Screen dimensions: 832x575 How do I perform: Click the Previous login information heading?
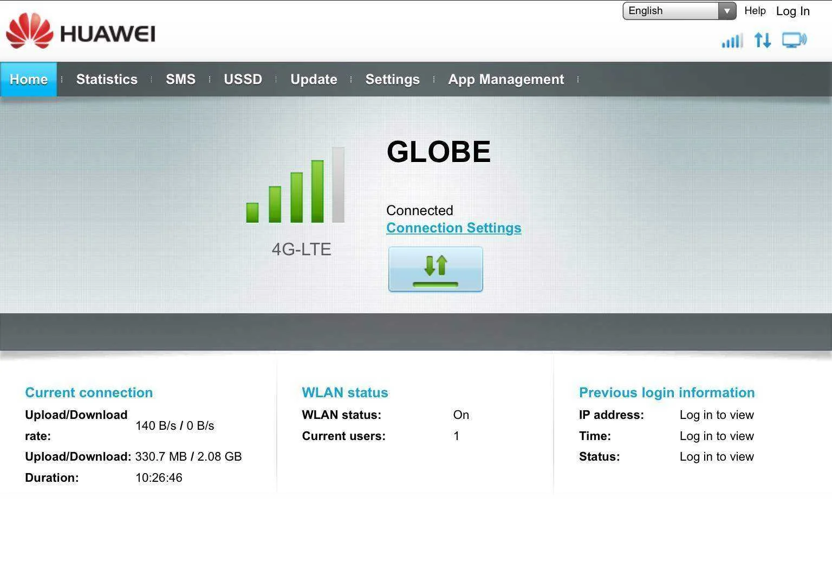click(667, 392)
